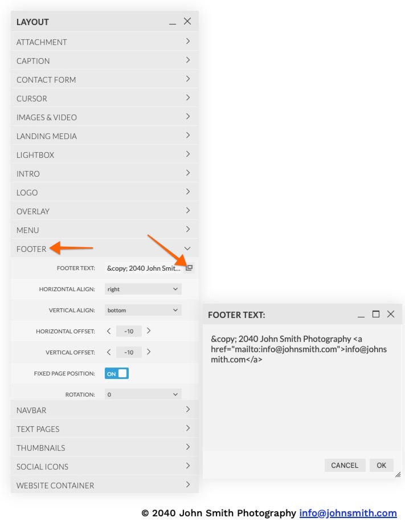
Task: Open footer text popup editor icon
Action: [x=190, y=268]
